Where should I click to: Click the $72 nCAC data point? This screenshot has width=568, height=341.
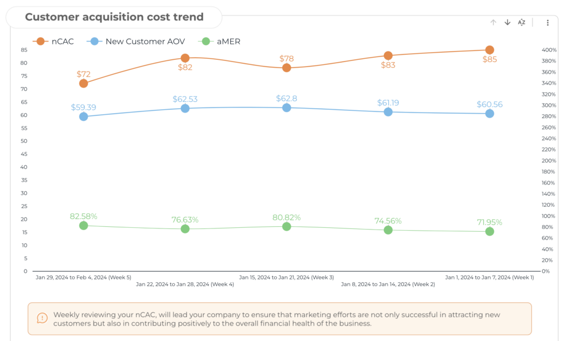point(84,83)
